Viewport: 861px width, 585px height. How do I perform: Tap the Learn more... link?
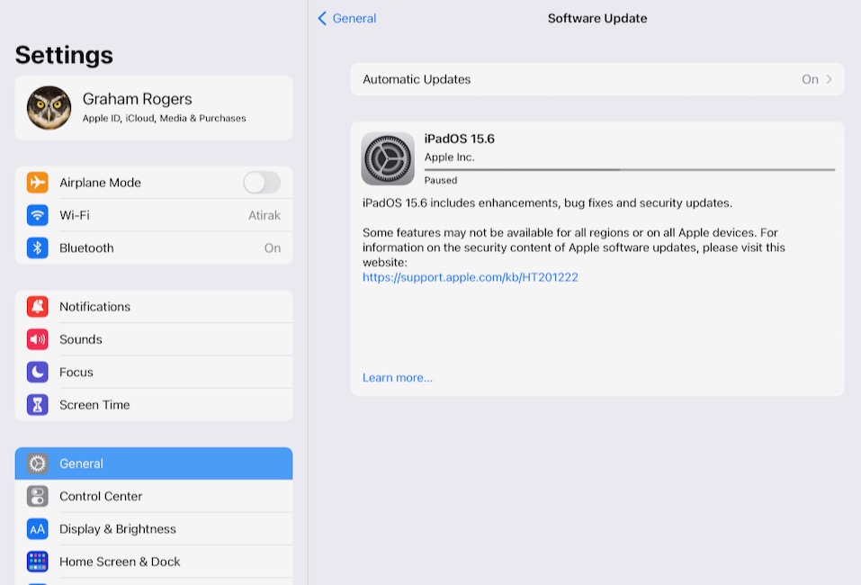(x=398, y=378)
